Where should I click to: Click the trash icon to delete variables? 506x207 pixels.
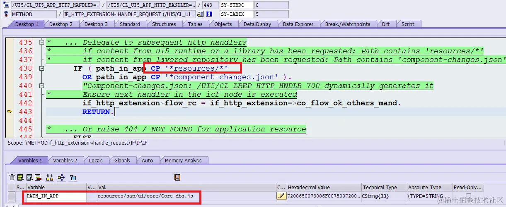(x=12, y=177)
